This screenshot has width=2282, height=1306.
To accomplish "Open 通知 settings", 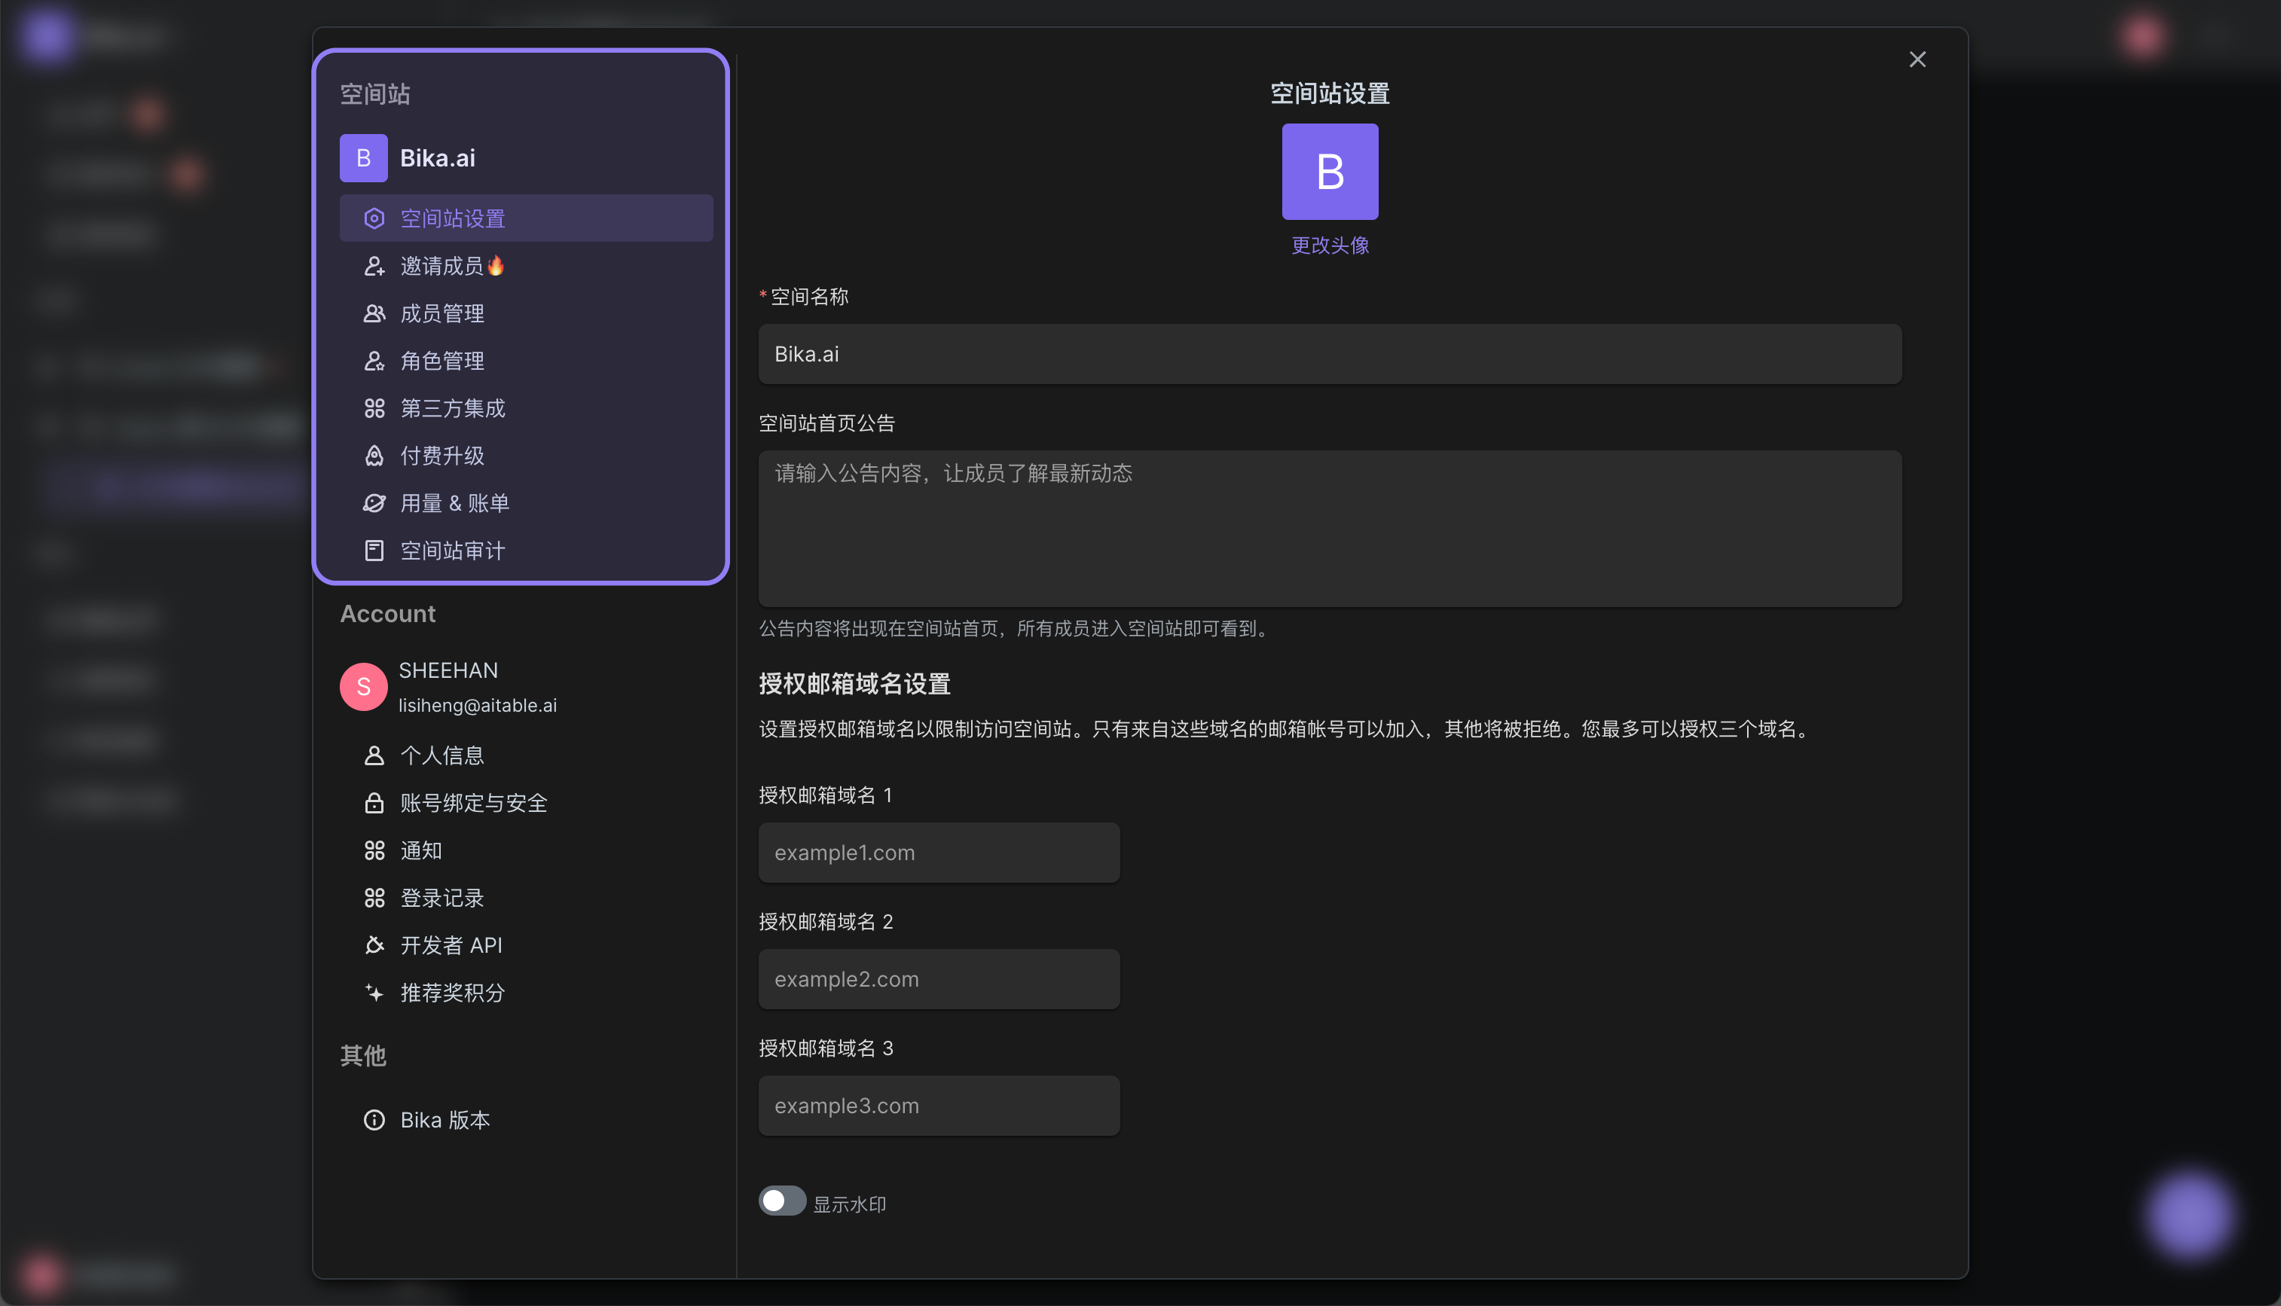I will click(526, 850).
